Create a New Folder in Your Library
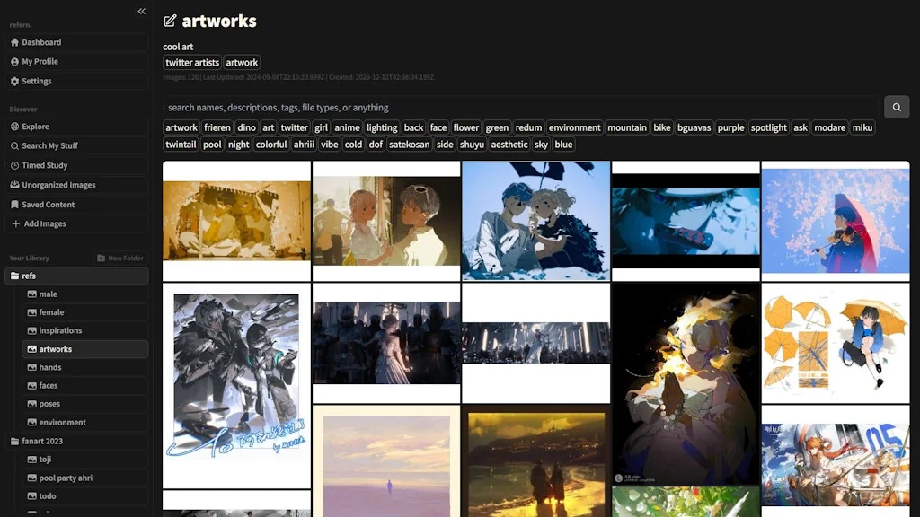Image resolution: width=920 pixels, height=517 pixels. click(120, 257)
